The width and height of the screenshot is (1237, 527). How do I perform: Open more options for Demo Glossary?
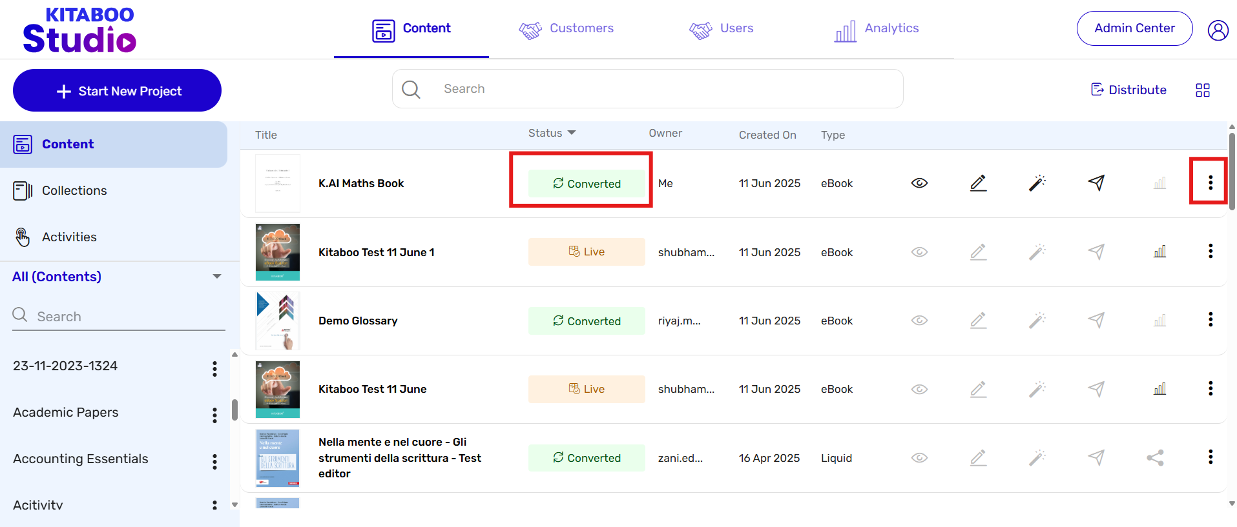(1211, 319)
